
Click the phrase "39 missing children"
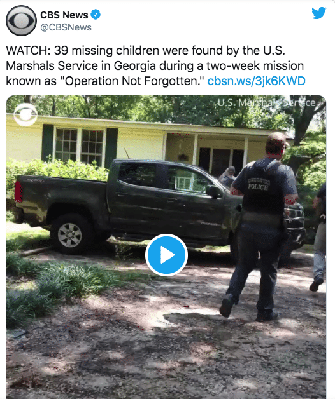coord(106,50)
